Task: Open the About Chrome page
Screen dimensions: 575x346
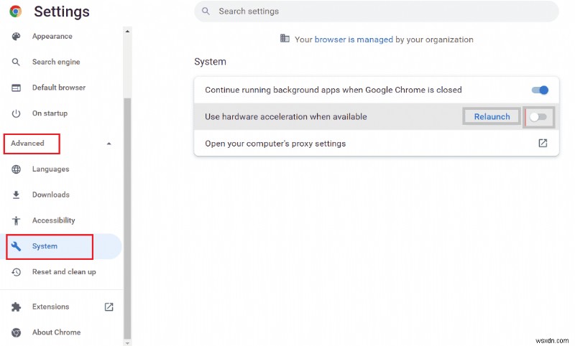Action: pos(56,332)
